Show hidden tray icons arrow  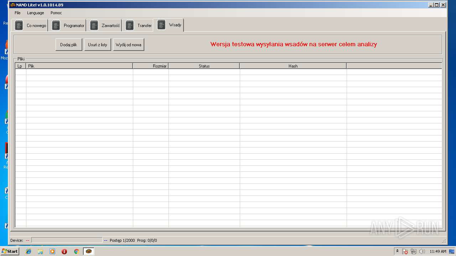398,251
